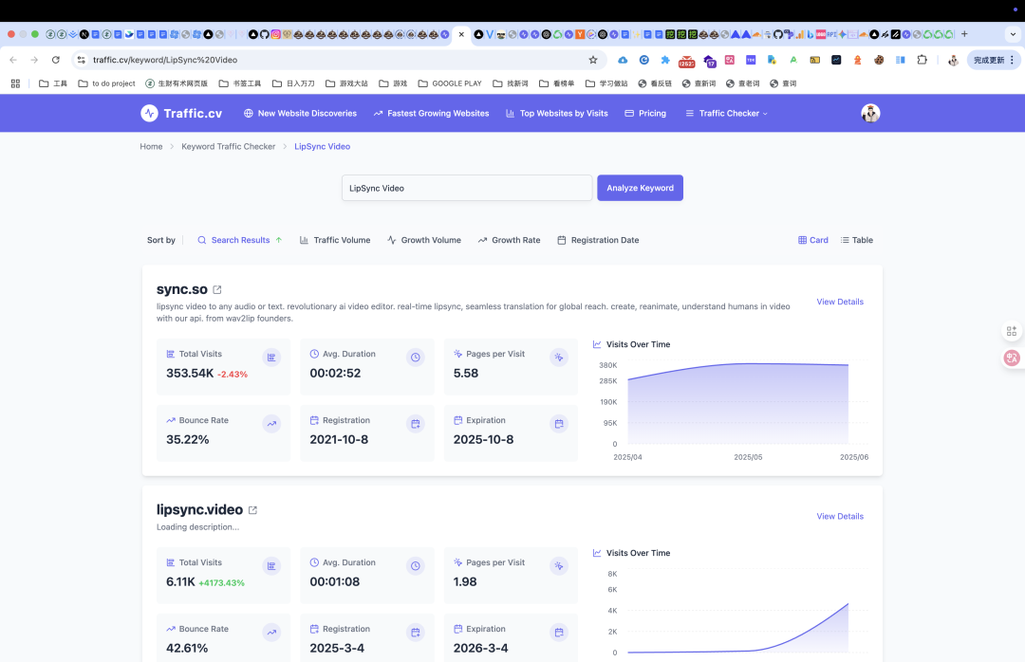Click Analyze Keyword button

click(640, 188)
